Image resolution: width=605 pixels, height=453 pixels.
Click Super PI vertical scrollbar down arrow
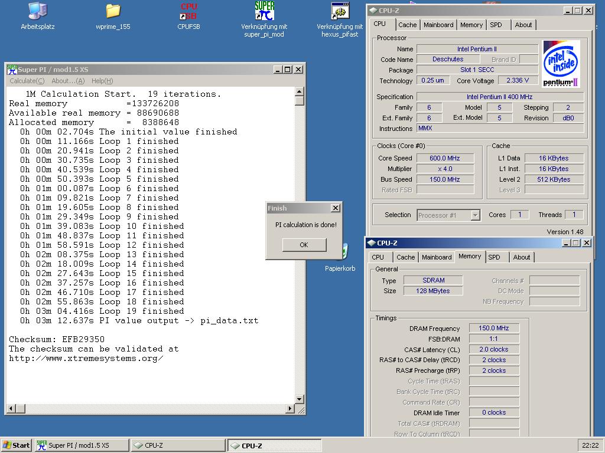pyautogui.click(x=299, y=399)
